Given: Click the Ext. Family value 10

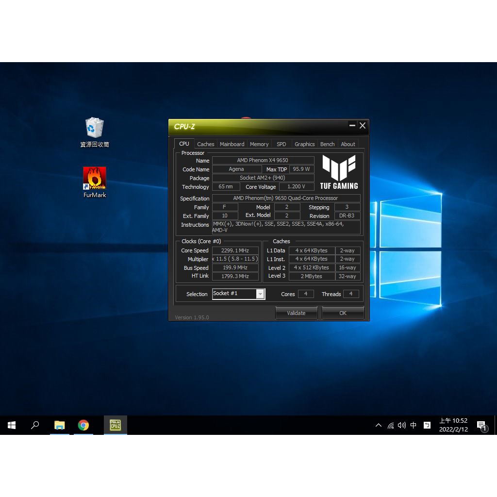Looking at the screenshot, I should 225,216.
